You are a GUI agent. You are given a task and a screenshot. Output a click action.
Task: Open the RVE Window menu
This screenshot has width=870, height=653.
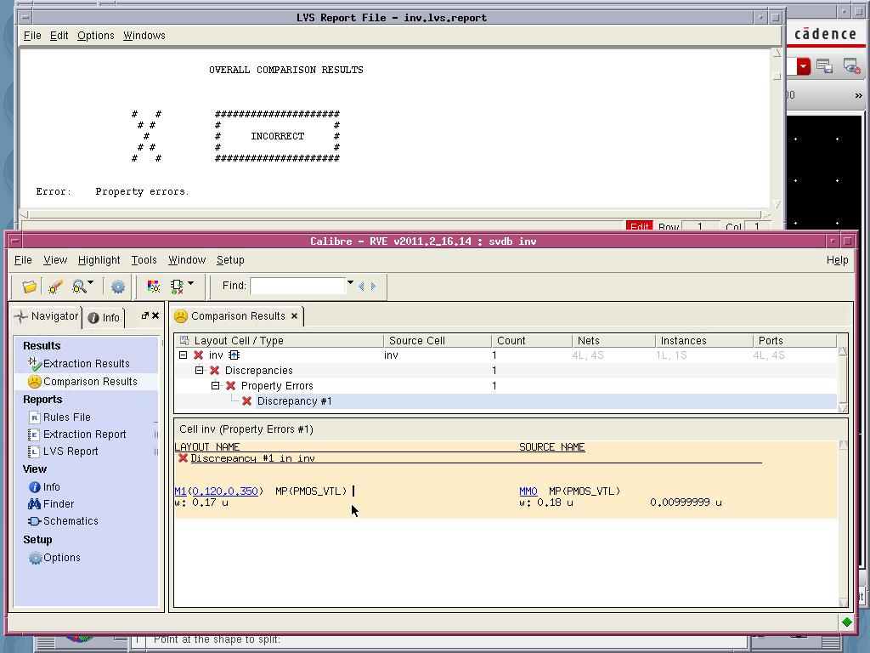(187, 260)
